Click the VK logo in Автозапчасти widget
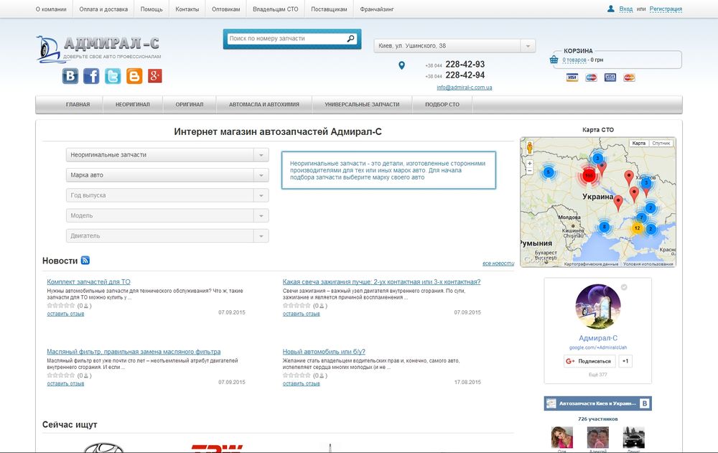 click(x=645, y=403)
